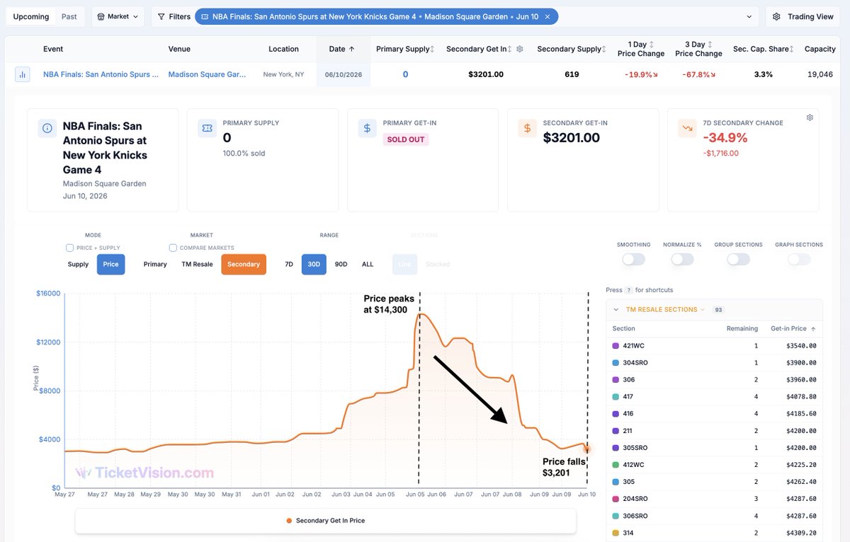Click color swatch for section 421WC
This screenshot has height=542, width=850.
coord(616,346)
